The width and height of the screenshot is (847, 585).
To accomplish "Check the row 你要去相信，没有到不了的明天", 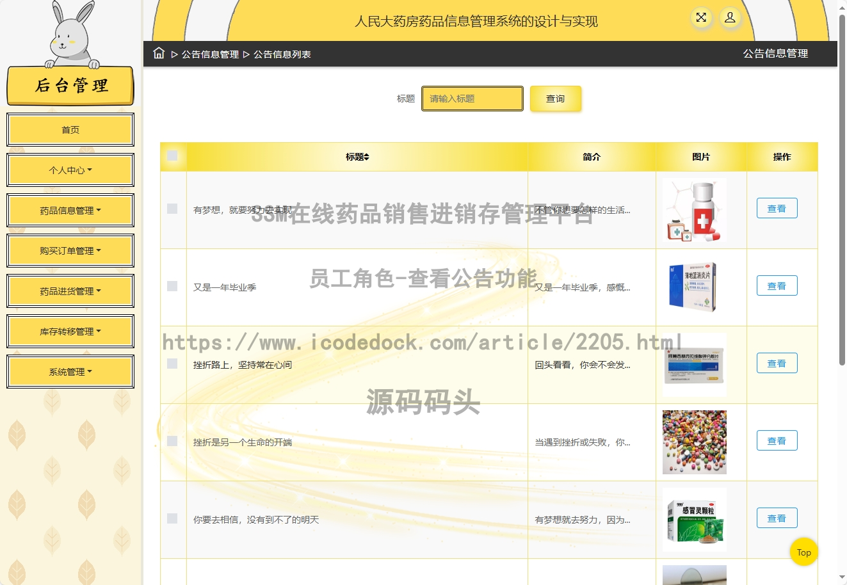I will 172,518.
